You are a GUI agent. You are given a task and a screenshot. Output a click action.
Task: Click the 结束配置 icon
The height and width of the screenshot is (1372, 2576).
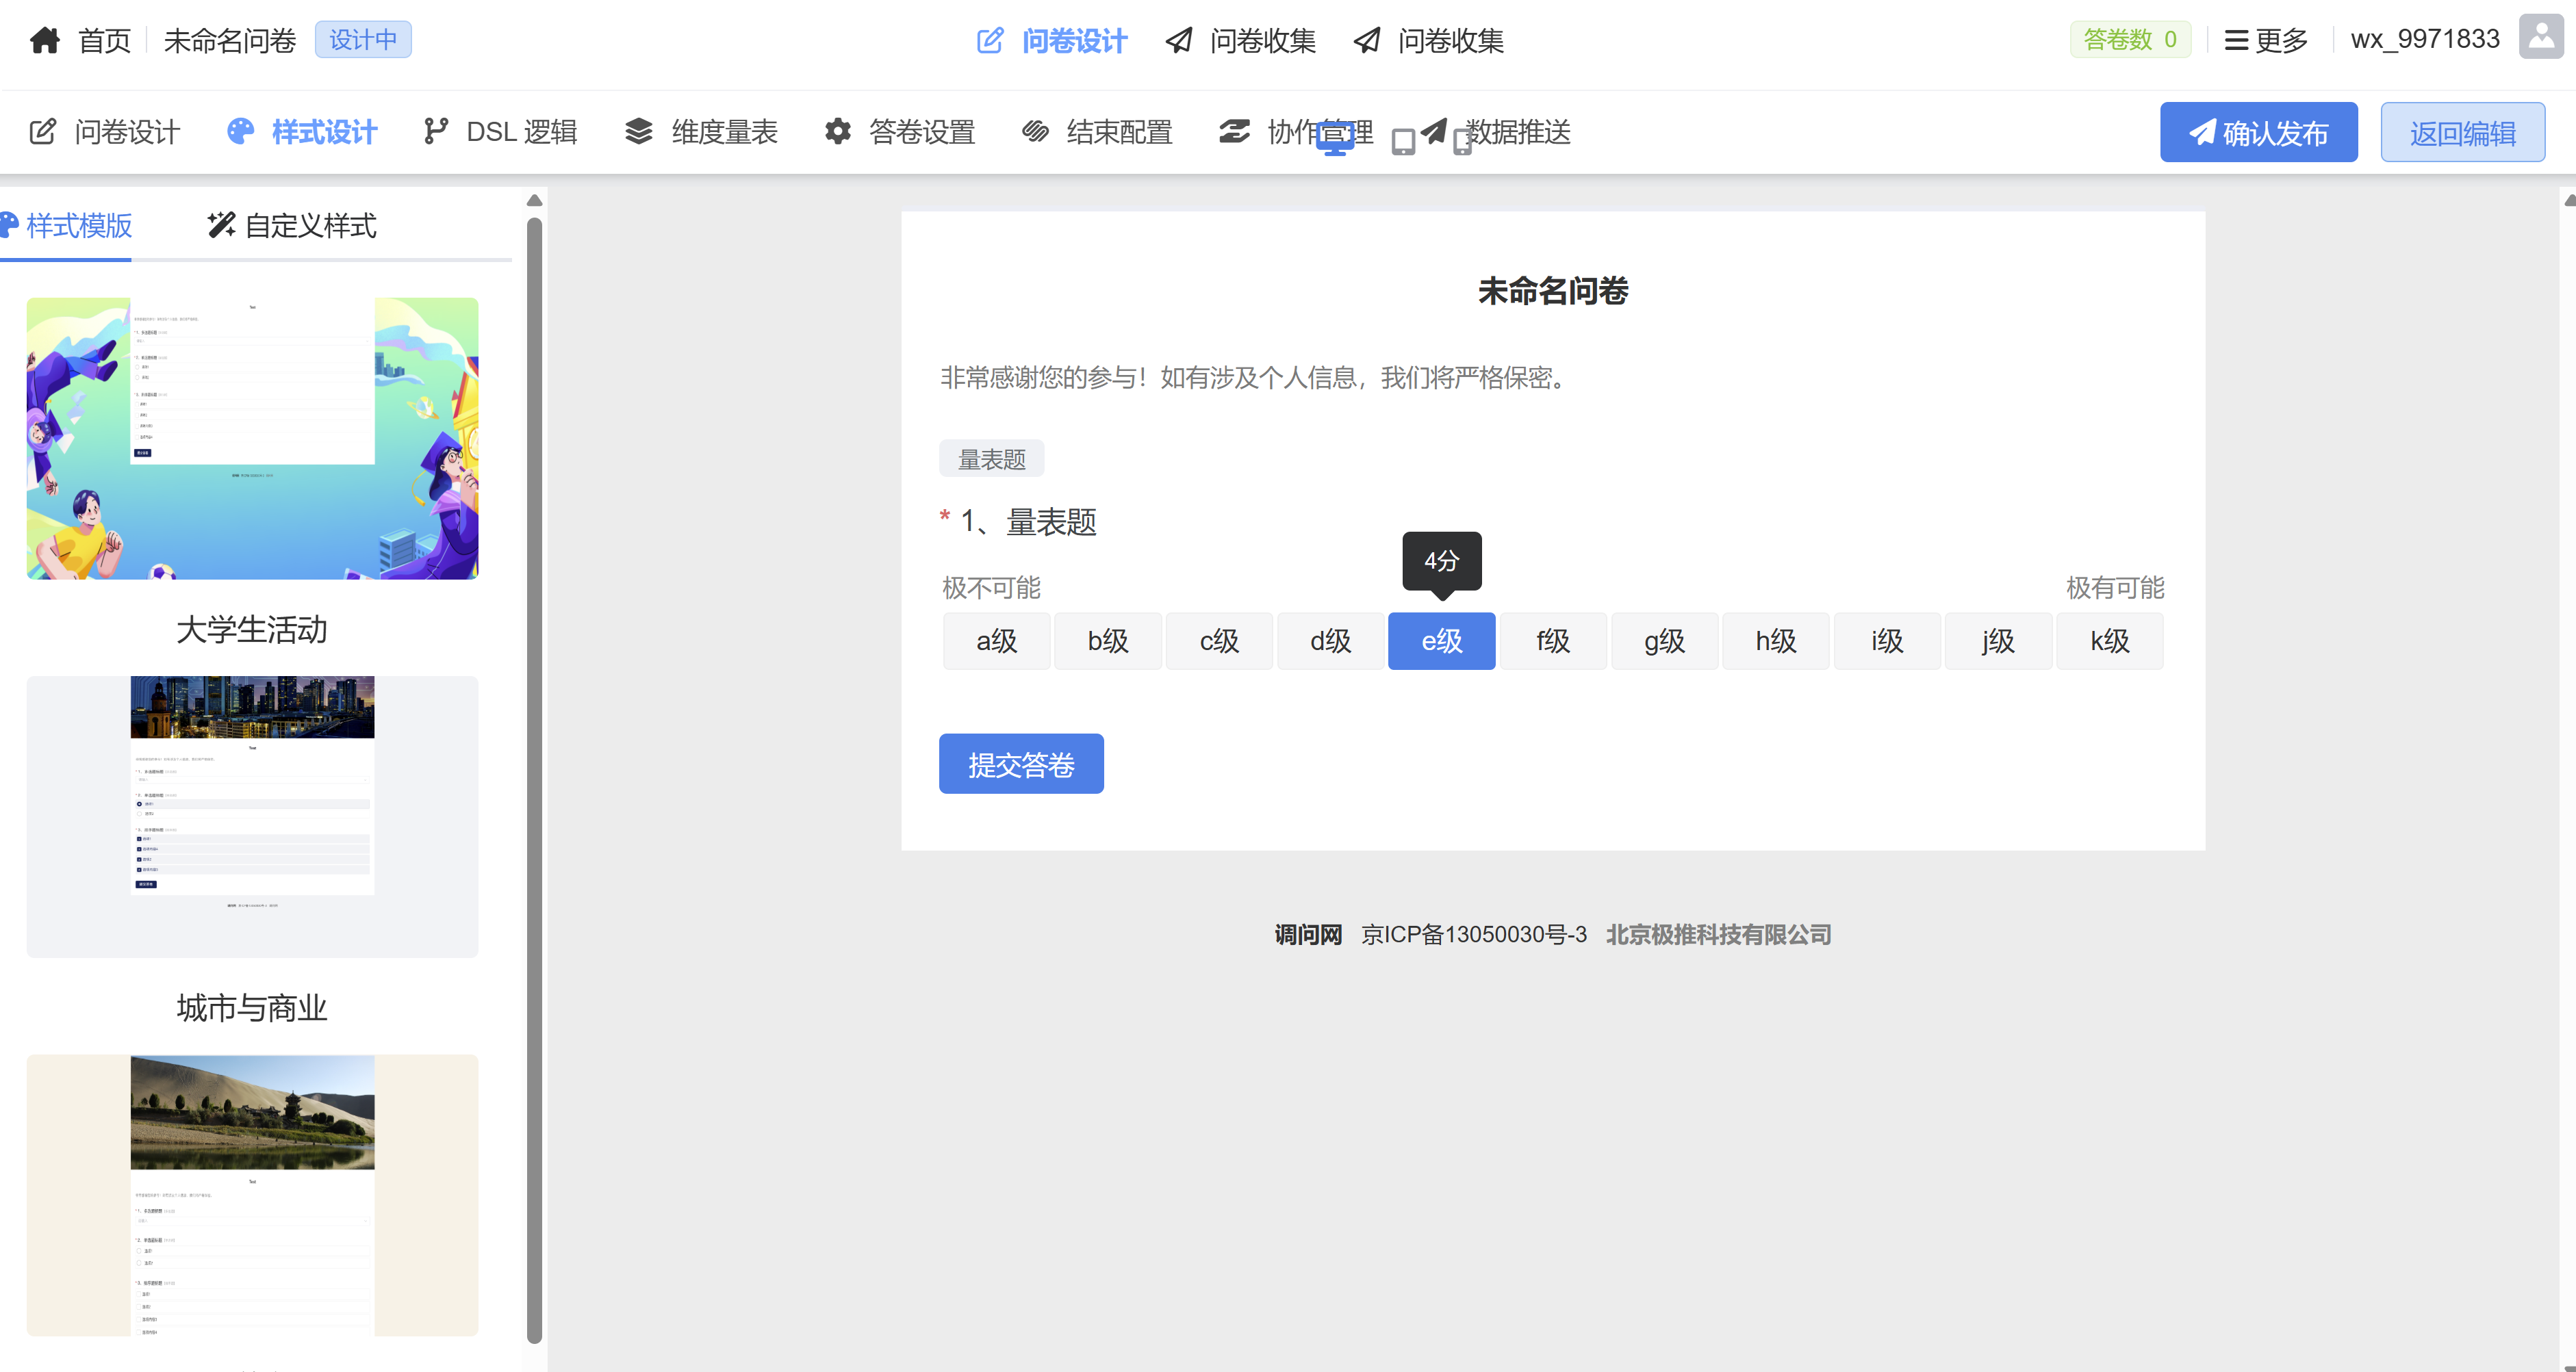1035,131
